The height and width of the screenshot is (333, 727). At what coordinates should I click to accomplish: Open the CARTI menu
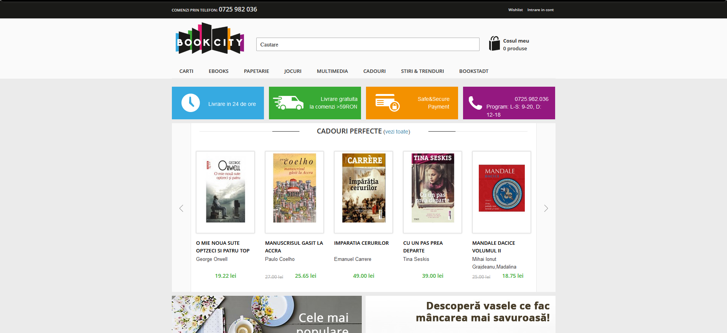(186, 71)
